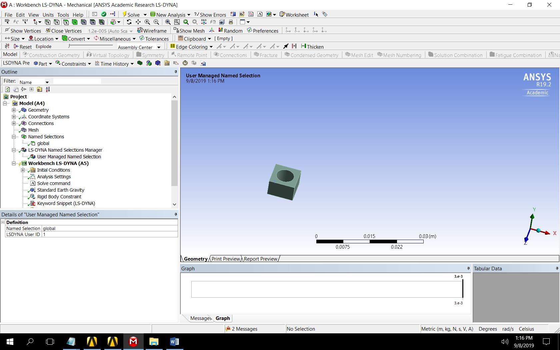
Task: Toggle pin on Details panel
Action: pyautogui.click(x=176, y=214)
